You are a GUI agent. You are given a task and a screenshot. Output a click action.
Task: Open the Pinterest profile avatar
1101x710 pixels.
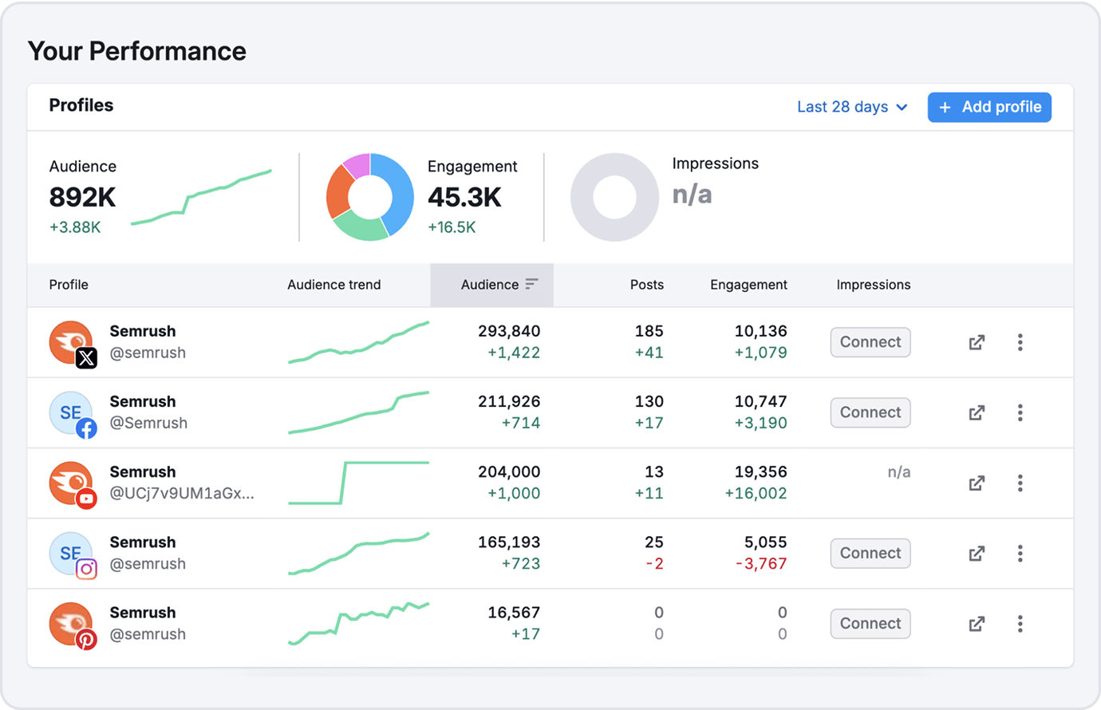pyautogui.click(x=73, y=624)
